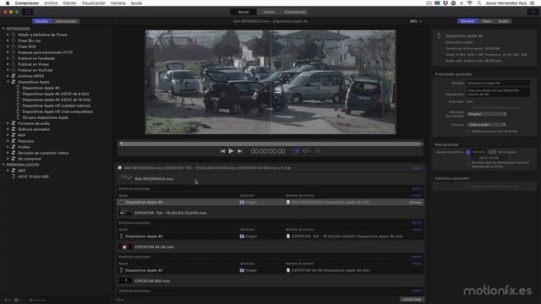Click the Crear Blu-ray preset icon
Screen dimensions: 541x304
tap(14, 41)
